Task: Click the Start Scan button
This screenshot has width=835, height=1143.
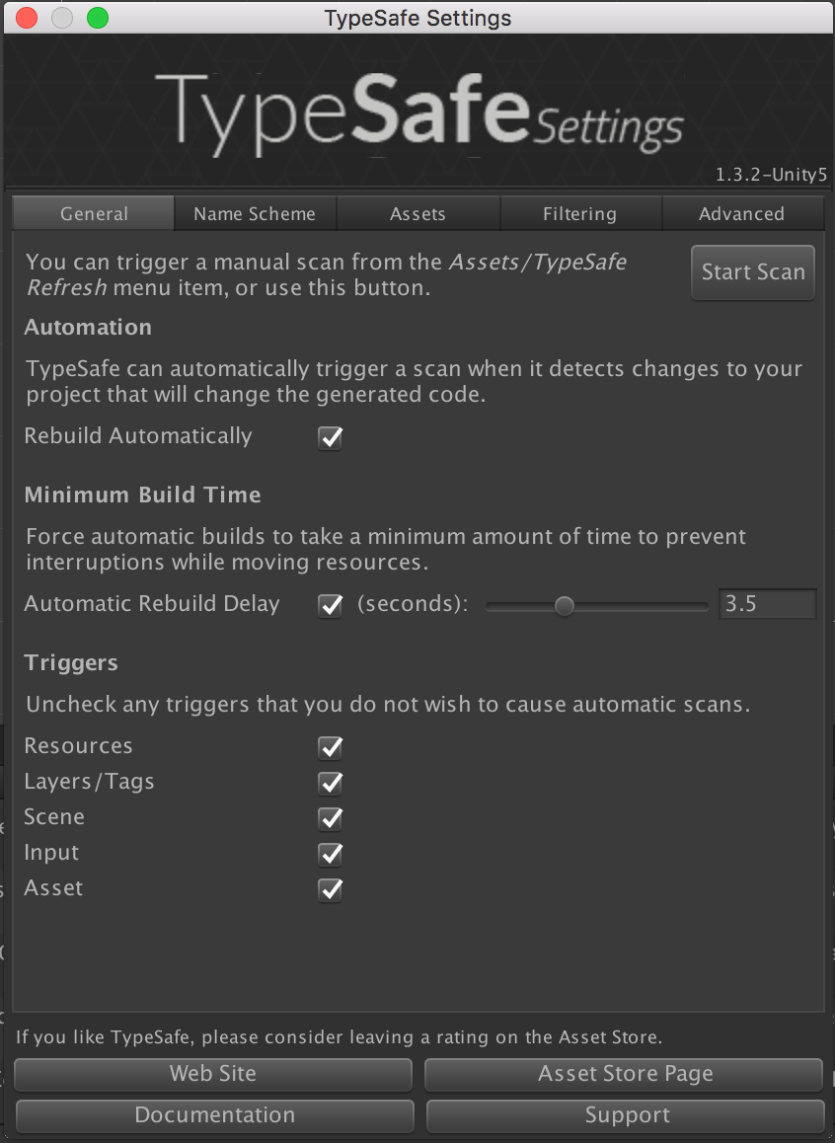Action: [753, 272]
